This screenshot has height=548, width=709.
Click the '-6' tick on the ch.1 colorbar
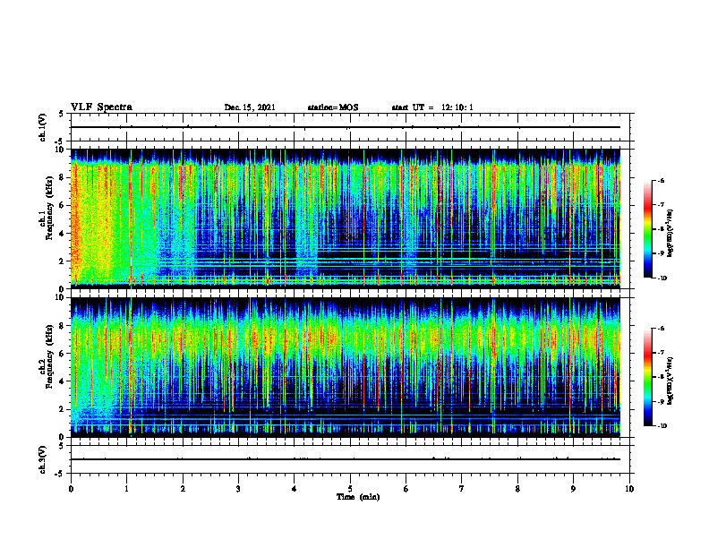tap(661, 180)
